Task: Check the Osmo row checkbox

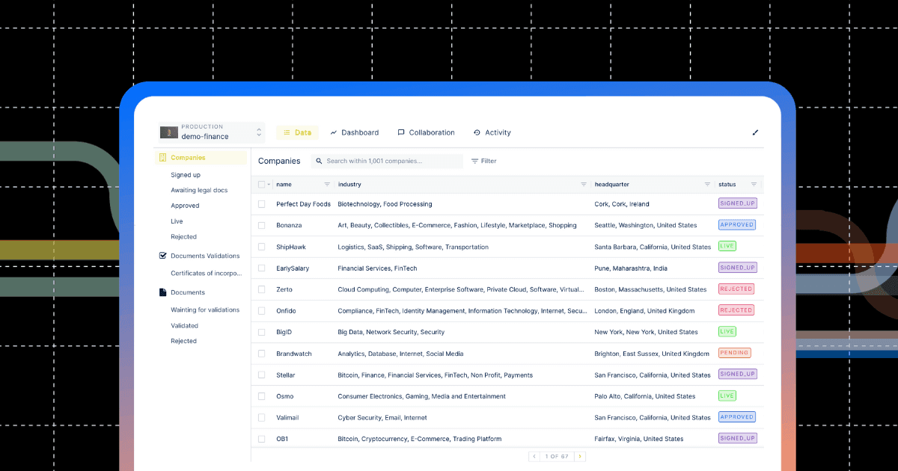Action: pos(262,396)
